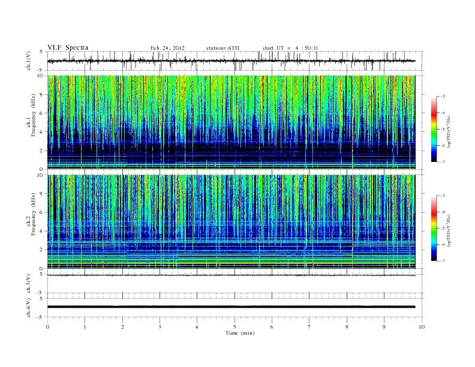Click the "-4" tick on ch.2 color bar
This screenshot has height=367, width=475.
[x=442, y=212]
